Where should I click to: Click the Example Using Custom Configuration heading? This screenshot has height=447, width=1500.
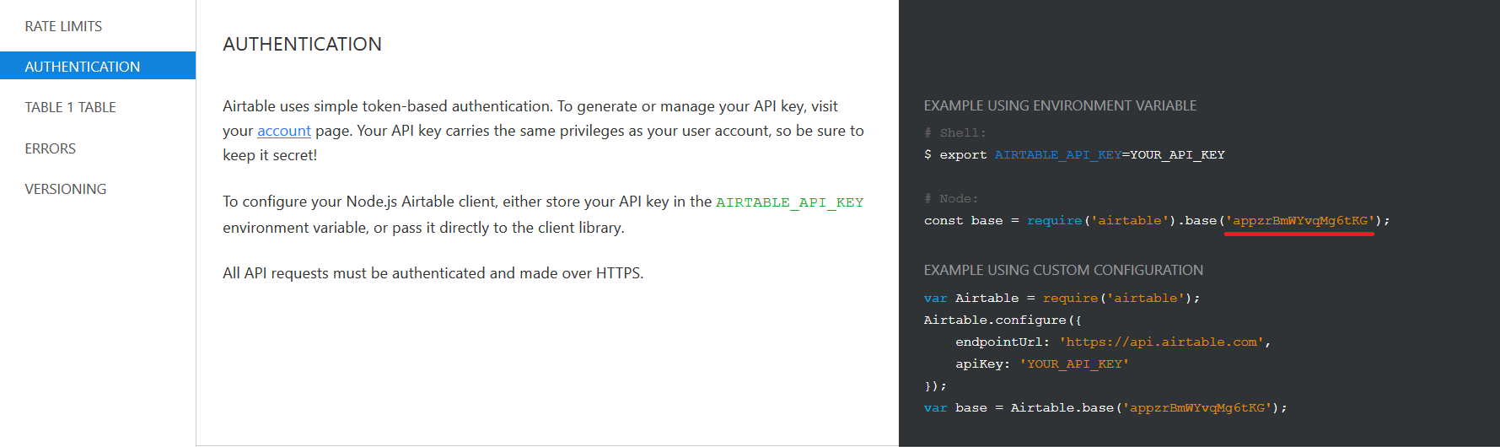[x=1063, y=270]
